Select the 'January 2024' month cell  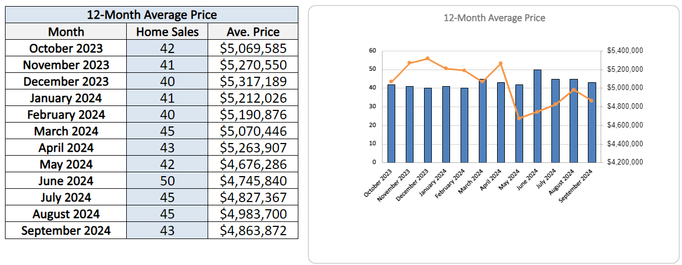(x=66, y=98)
